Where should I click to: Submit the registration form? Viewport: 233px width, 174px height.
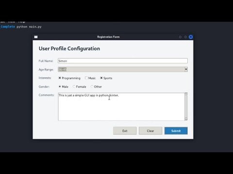tap(176, 131)
